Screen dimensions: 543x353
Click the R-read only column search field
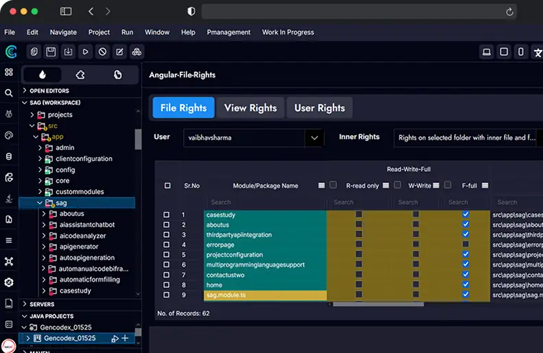point(359,202)
